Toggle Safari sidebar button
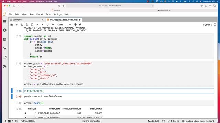Screen dimensions: 220x123 click(x=14, y=6)
